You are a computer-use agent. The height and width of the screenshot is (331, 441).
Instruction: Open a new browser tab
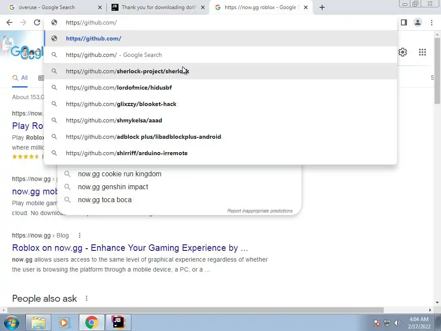click(x=322, y=8)
